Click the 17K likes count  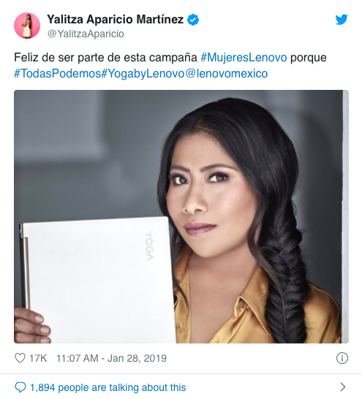pos(38,358)
